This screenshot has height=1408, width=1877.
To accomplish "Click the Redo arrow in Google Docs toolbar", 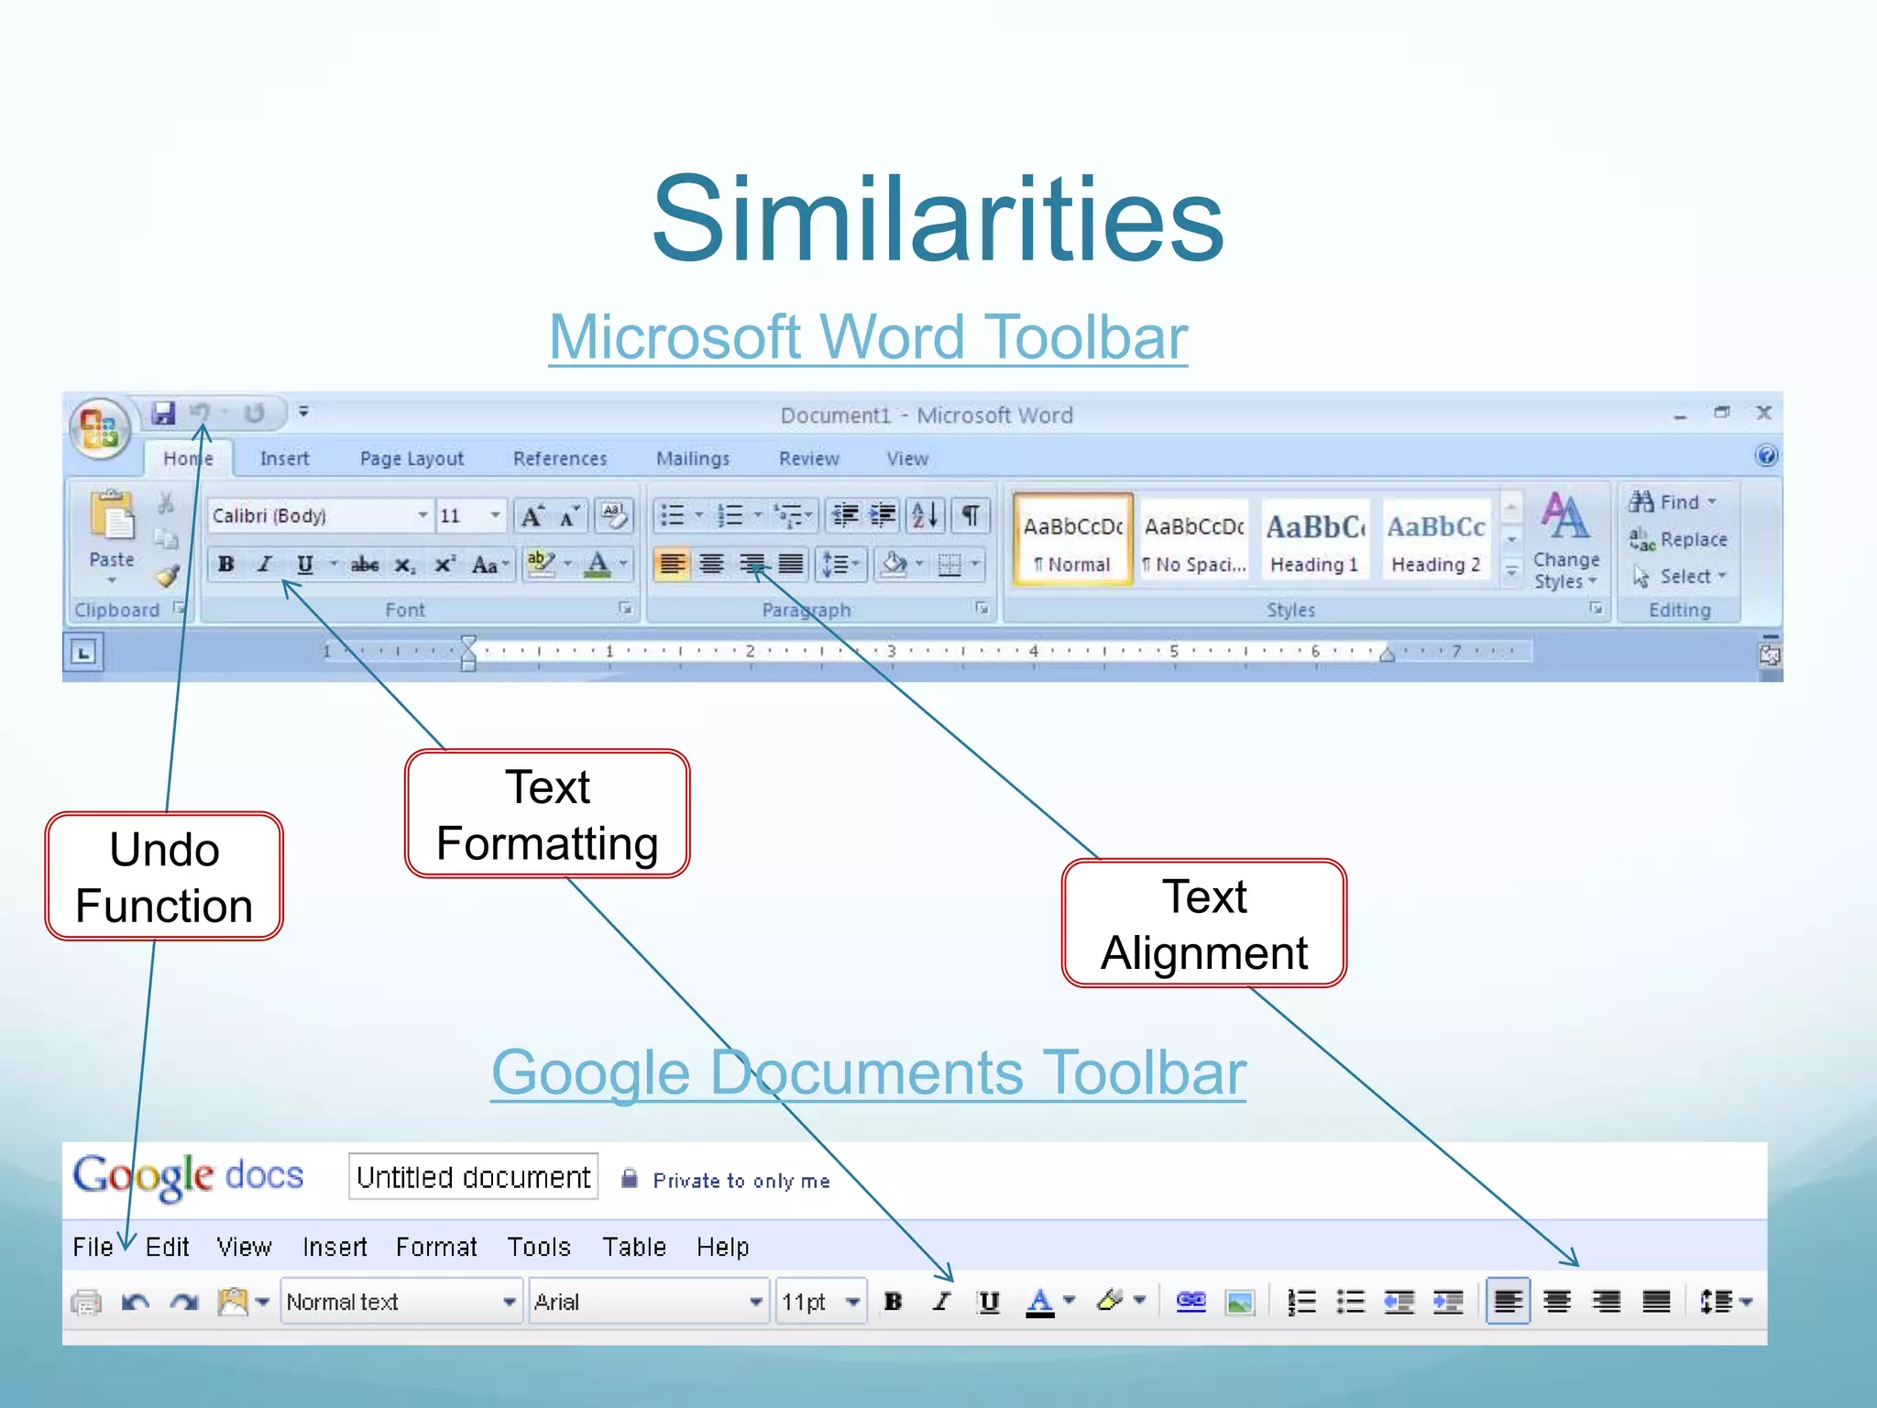I will [x=185, y=1302].
